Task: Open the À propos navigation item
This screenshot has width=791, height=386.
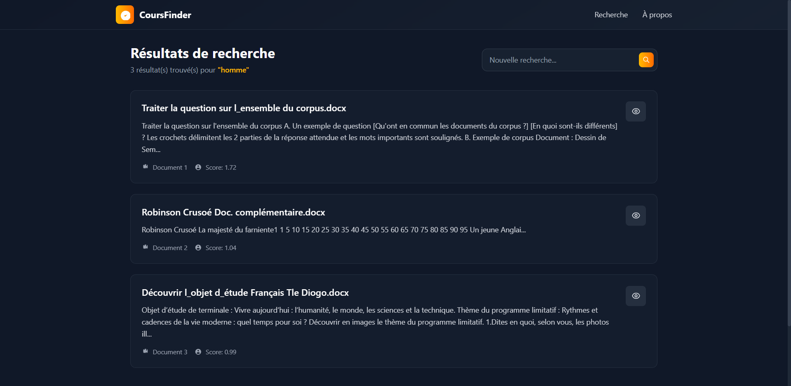Action: pos(657,15)
